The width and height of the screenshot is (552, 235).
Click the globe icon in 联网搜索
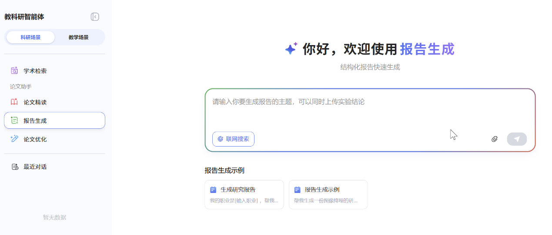221,139
